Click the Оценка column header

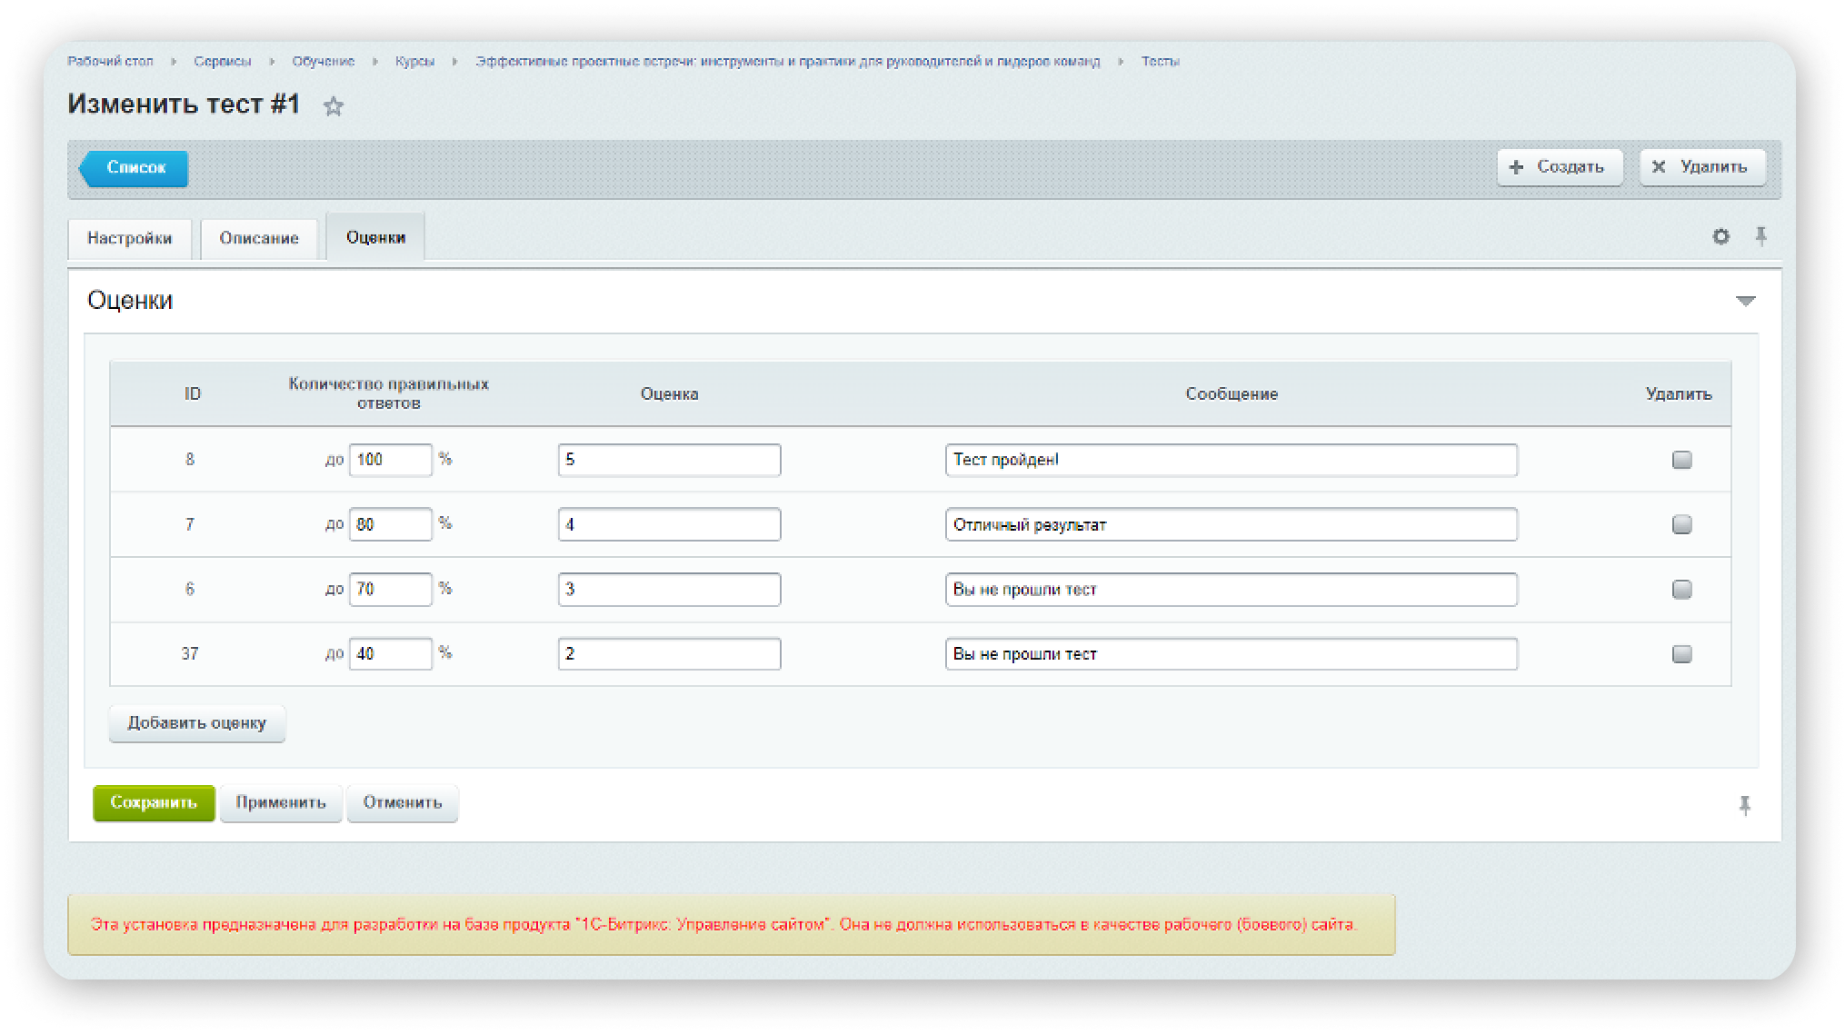click(670, 394)
